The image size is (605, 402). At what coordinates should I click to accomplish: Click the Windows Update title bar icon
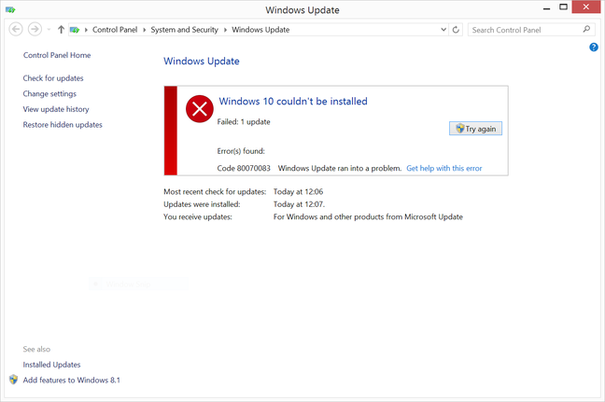pos(10,9)
